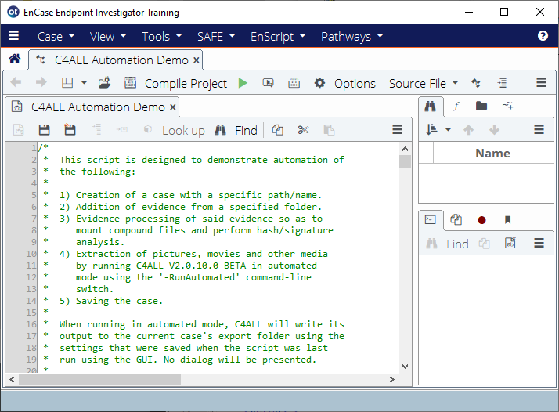Click the back navigation arrow
Viewport: 559px width, 412px height.
tap(16, 83)
